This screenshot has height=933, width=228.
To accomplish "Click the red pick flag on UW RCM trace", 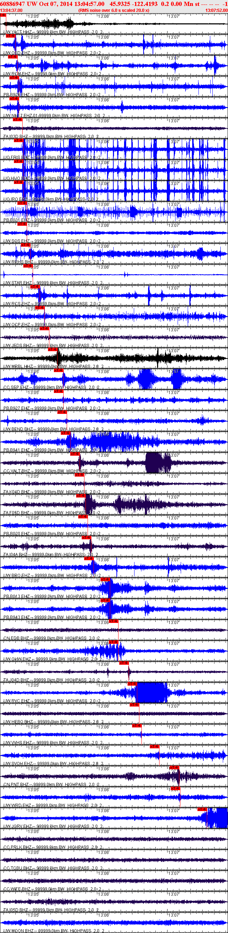I will click(12, 57).
